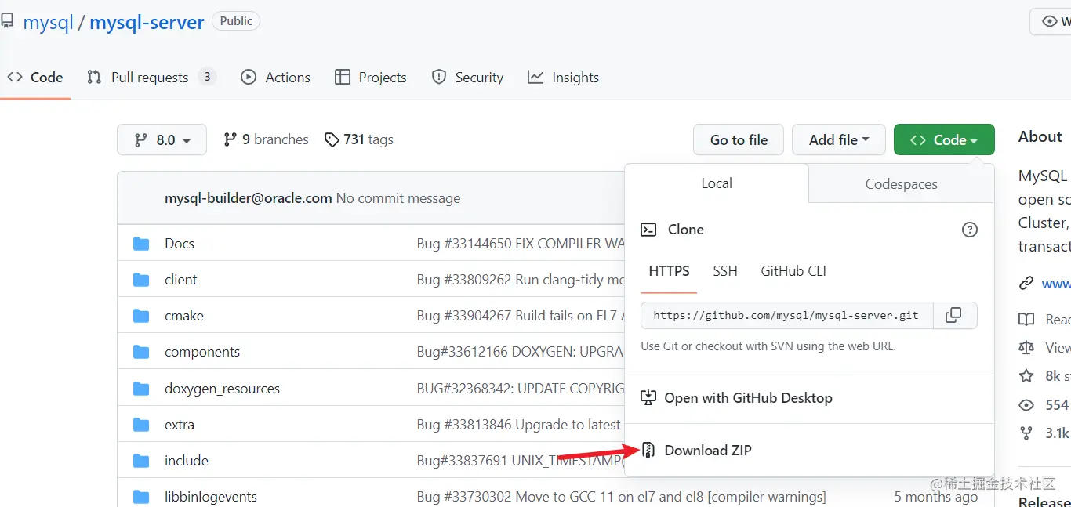Open the 8.0 branch selector dropdown
1071x507 pixels.
[162, 139]
